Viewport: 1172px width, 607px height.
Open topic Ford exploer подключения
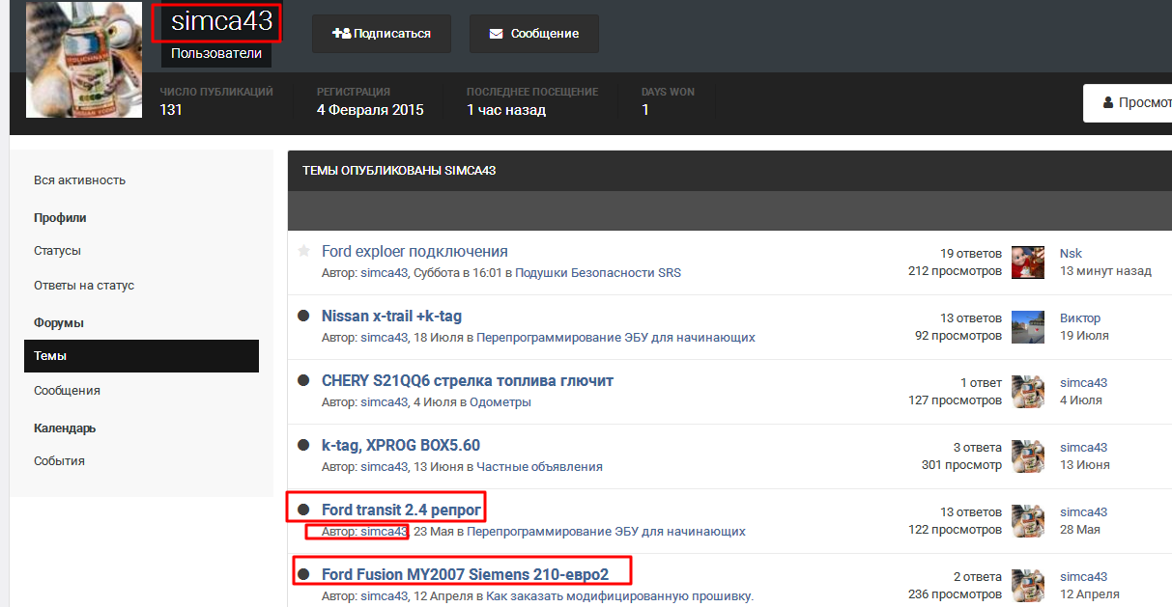point(414,252)
